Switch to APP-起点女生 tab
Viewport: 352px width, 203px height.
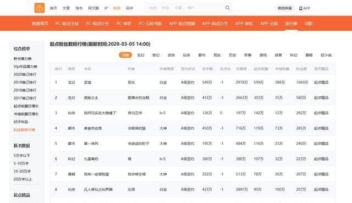pyautogui.click(x=215, y=24)
